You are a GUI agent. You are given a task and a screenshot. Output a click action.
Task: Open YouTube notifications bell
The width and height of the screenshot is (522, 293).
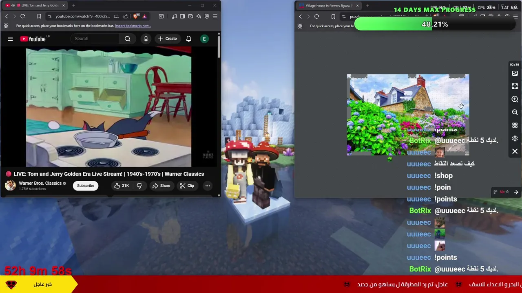(x=188, y=39)
